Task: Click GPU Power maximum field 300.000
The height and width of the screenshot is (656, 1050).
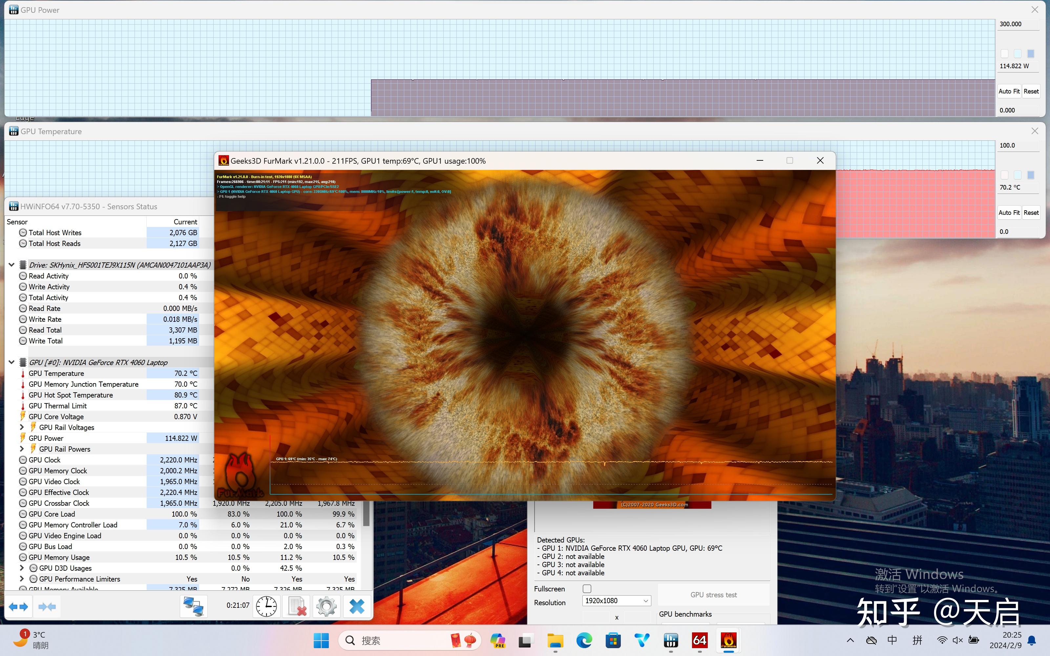Action: [x=1018, y=24]
